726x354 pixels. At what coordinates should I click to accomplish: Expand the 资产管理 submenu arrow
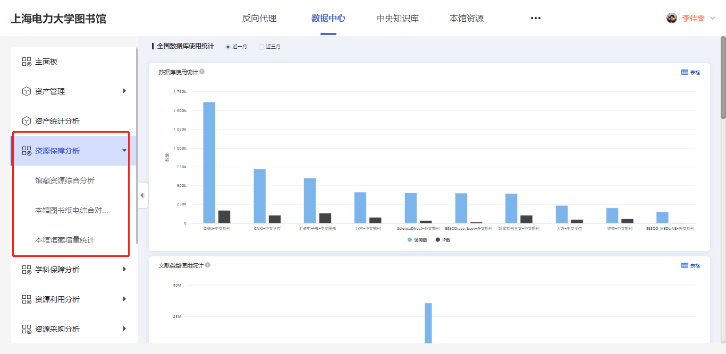coord(124,91)
